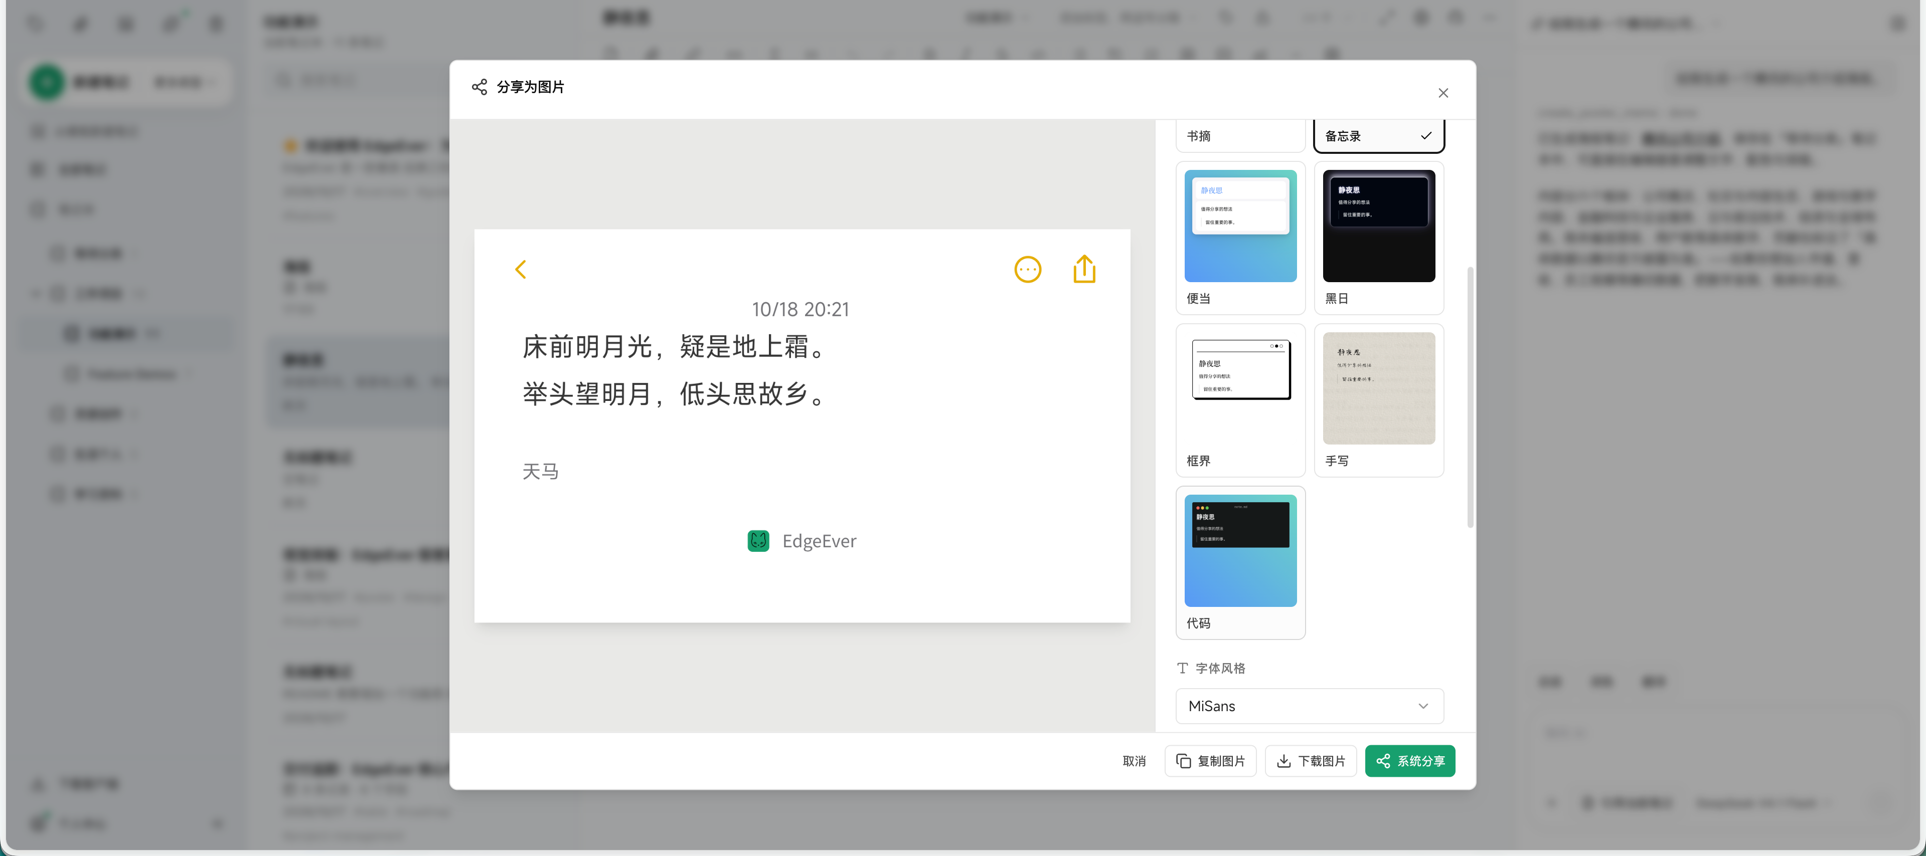
Task: Click 取消 to cancel sharing
Action: coord(1134,761)
